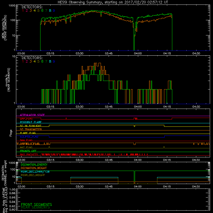This screenshot has height=213, width=213.
Task: Click the 03:30 tick under the decimation plot
Action: pyautogui.click(x=80, y=187)
